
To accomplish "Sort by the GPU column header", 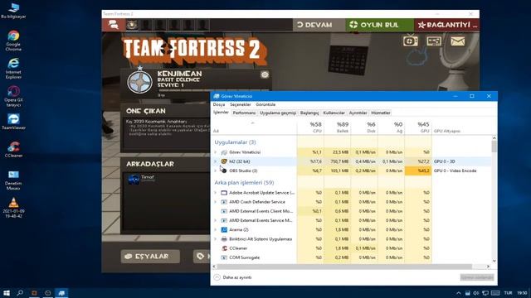I will 418,127.
